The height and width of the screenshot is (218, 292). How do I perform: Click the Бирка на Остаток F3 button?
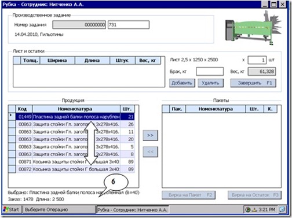[x=254, y=195]
